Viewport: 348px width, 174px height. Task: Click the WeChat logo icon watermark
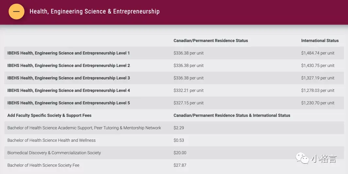(x=302, y=159)
